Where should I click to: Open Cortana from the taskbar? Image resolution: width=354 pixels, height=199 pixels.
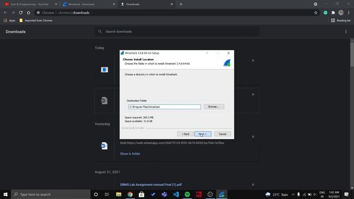coord(96,194)
